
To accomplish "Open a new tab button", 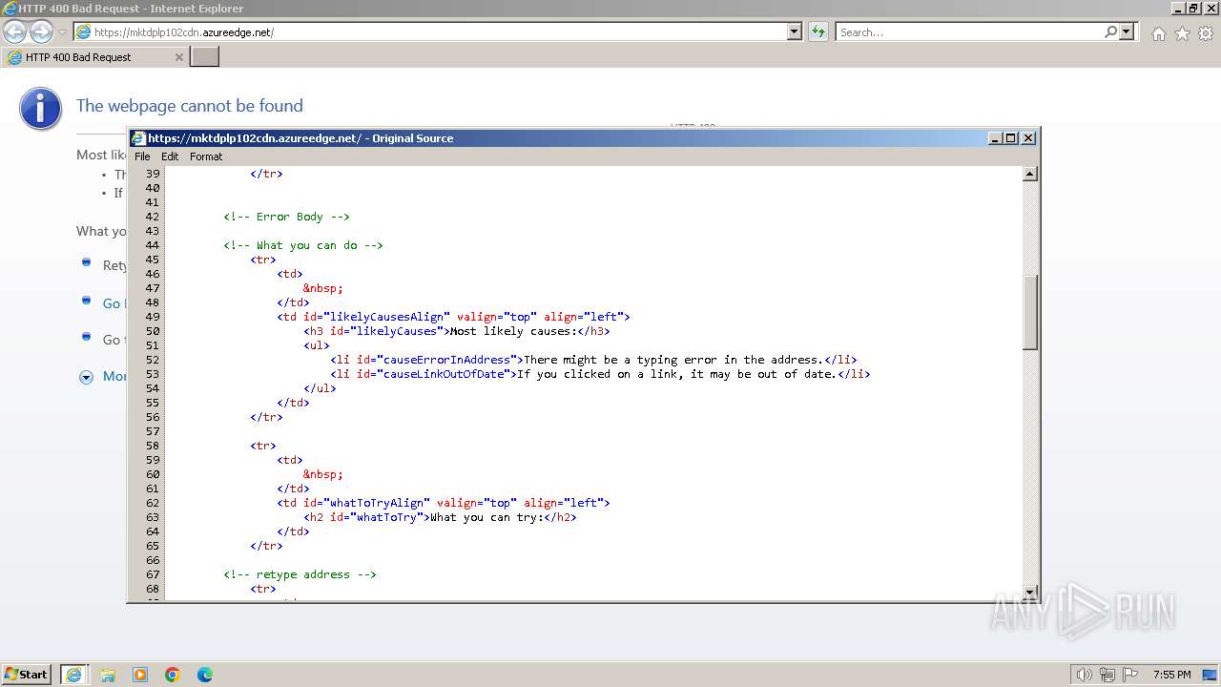I will coord(205,57).
